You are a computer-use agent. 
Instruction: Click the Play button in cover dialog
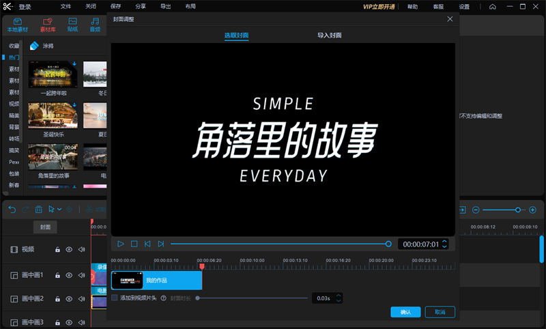tap(121, 244)
